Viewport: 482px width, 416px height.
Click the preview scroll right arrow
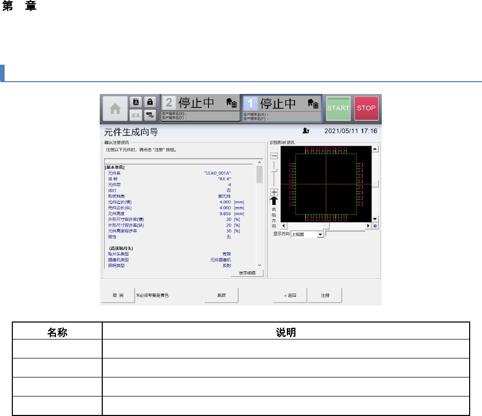tap(368, 226)
